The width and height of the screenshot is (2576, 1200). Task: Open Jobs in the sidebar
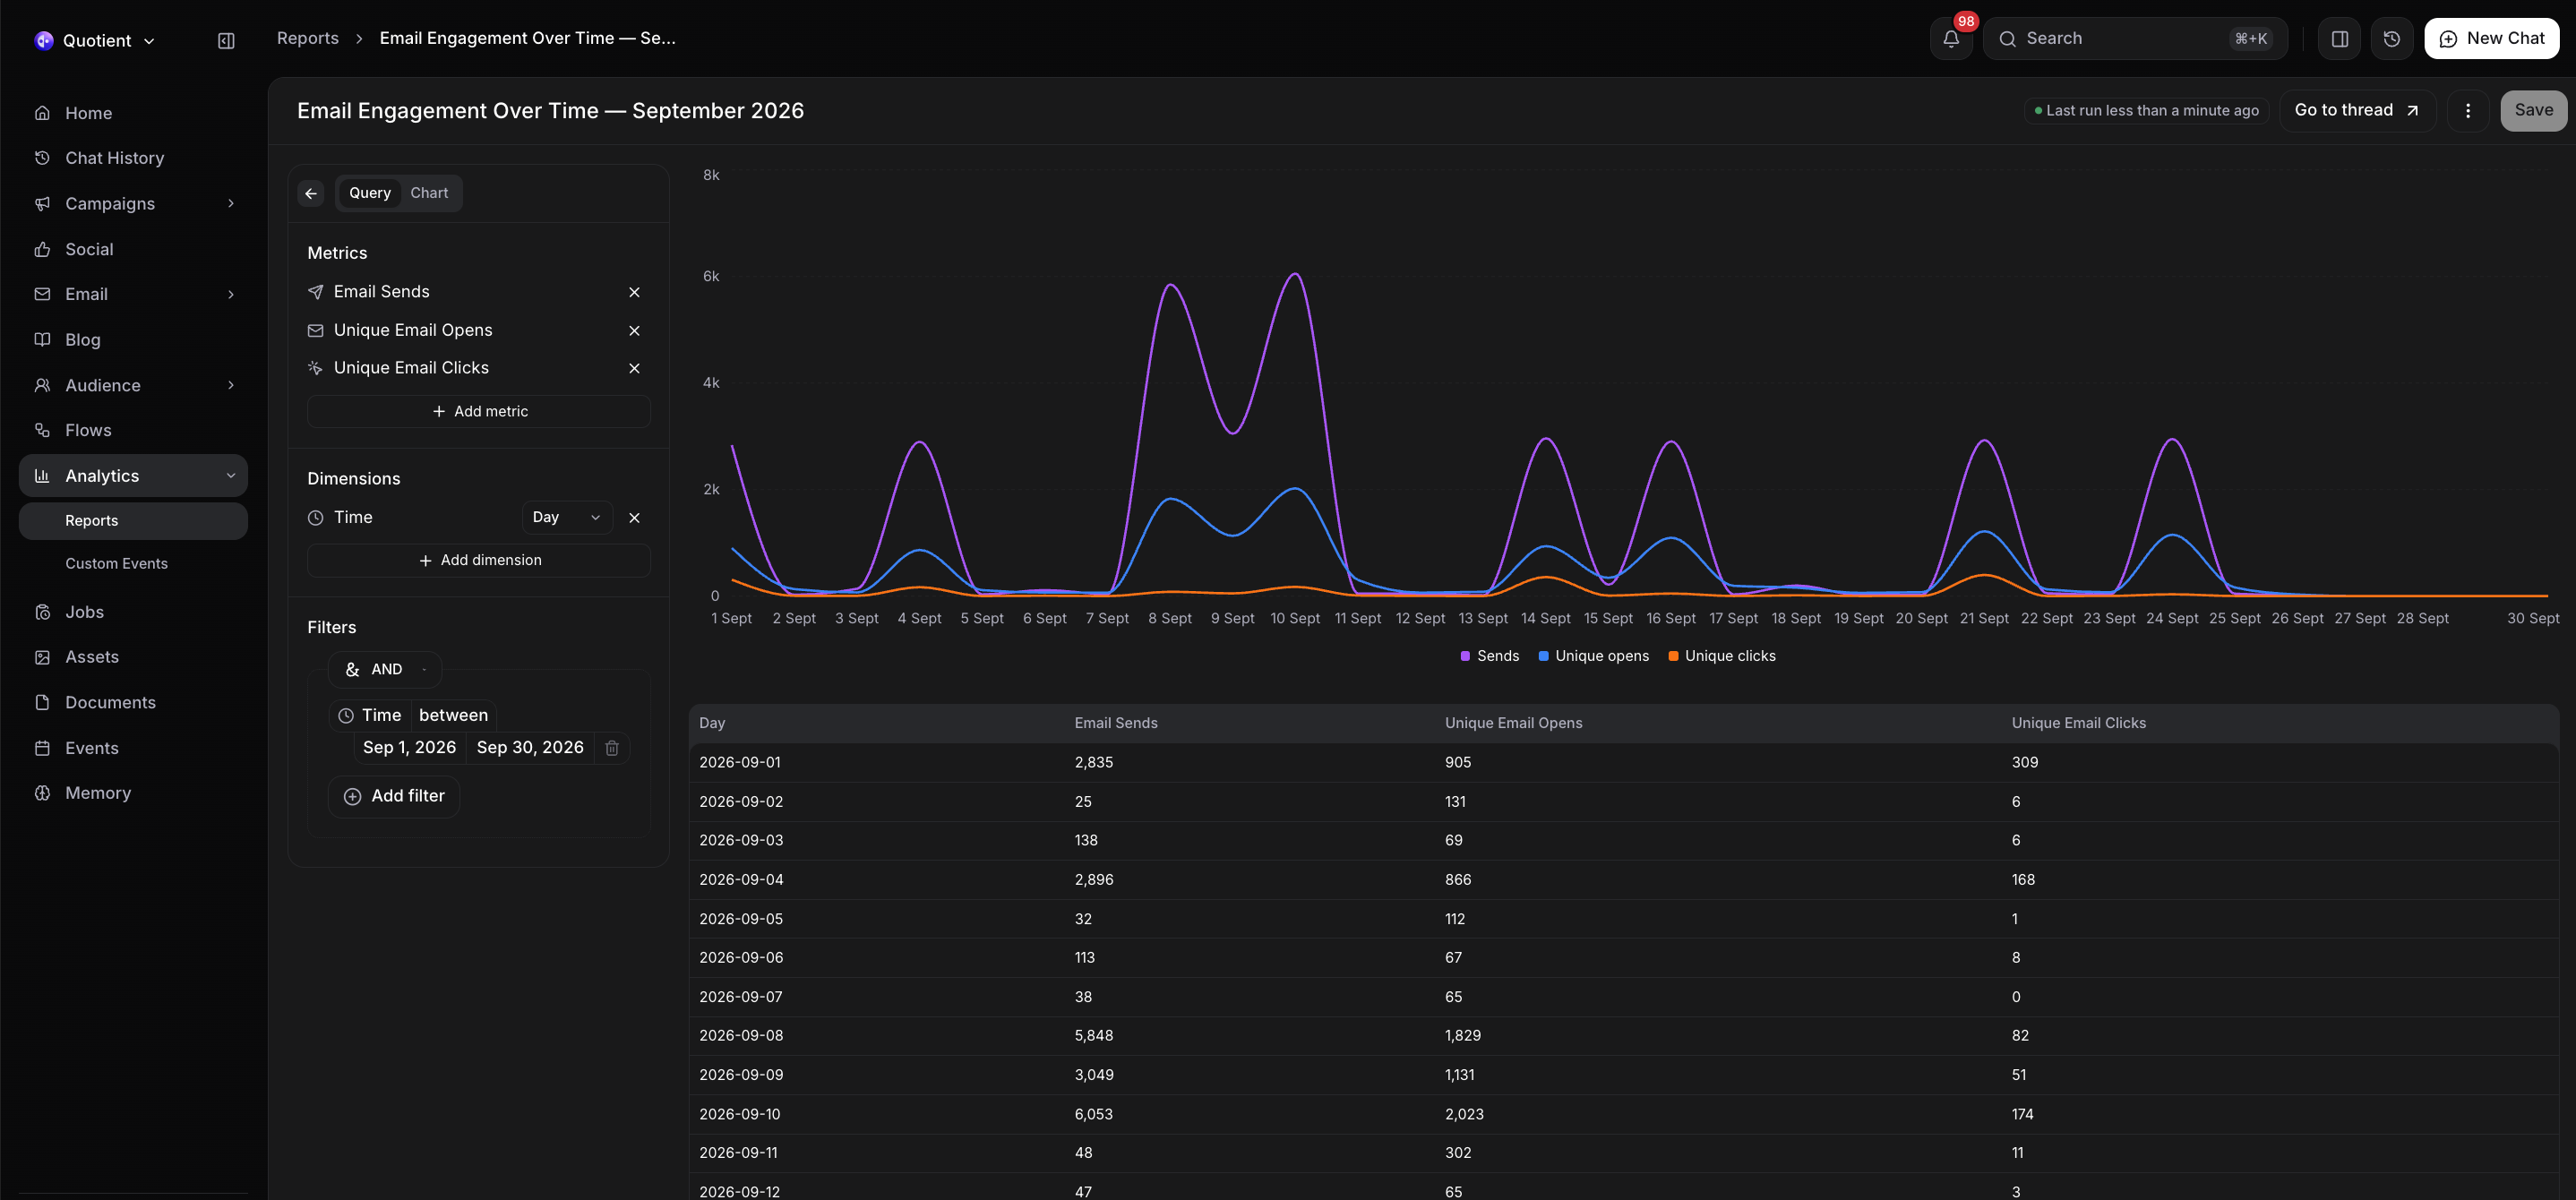(x=133, y=612)
